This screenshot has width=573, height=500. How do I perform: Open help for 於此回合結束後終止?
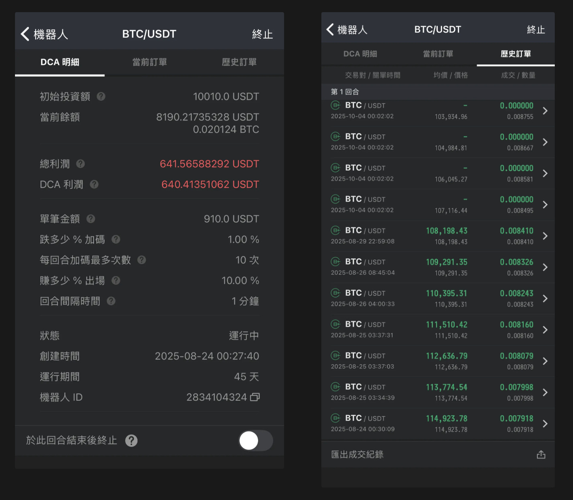coord(131,440)
